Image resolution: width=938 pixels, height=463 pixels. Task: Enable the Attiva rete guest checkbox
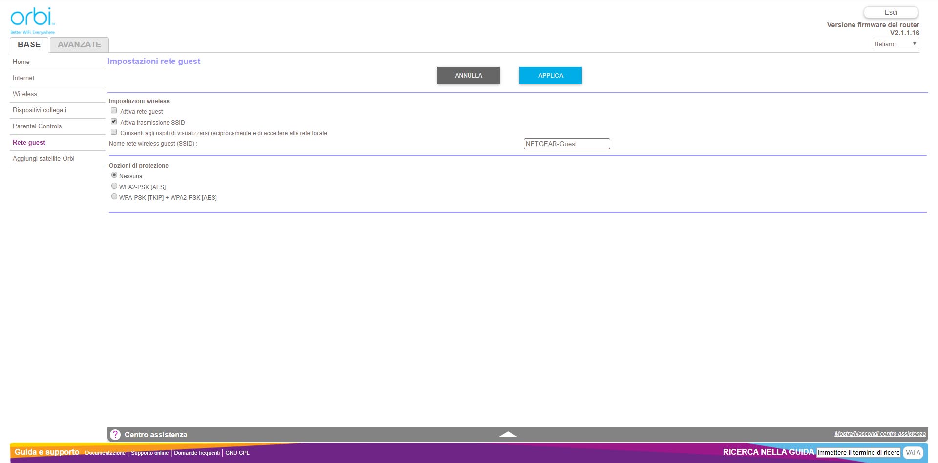tap(114, 111)
